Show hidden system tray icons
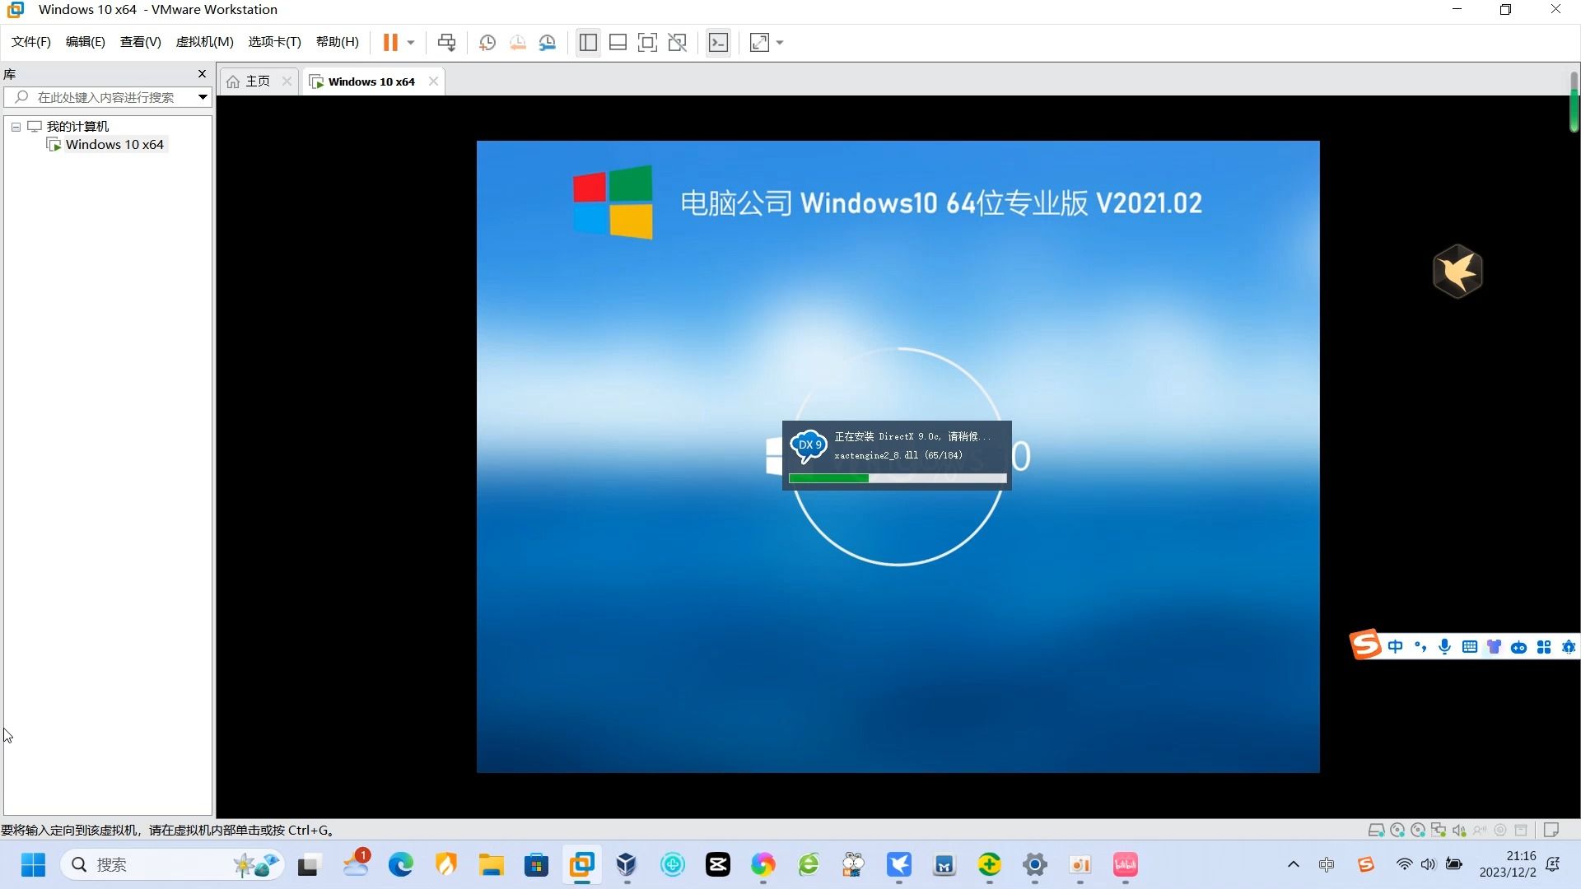The width and height of the screenshot is (1581, 889). click(1293, 864)
